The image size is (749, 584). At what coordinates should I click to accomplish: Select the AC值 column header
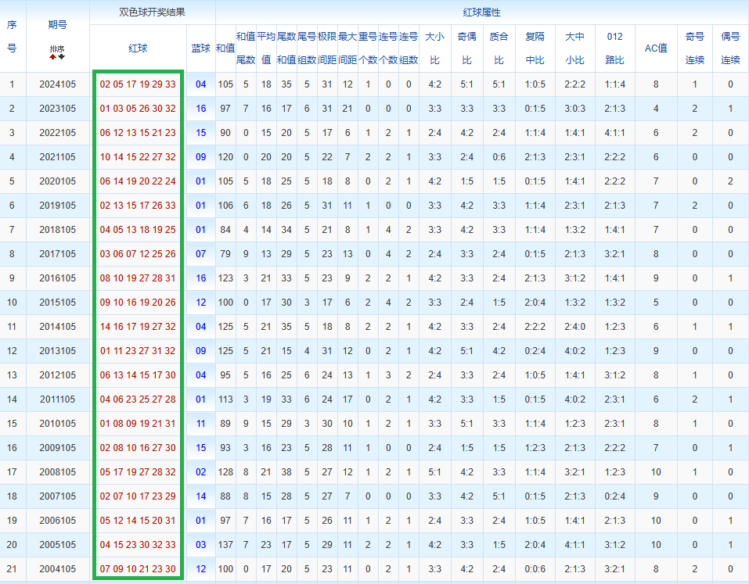pyautogui.click(x=656, y=48)
